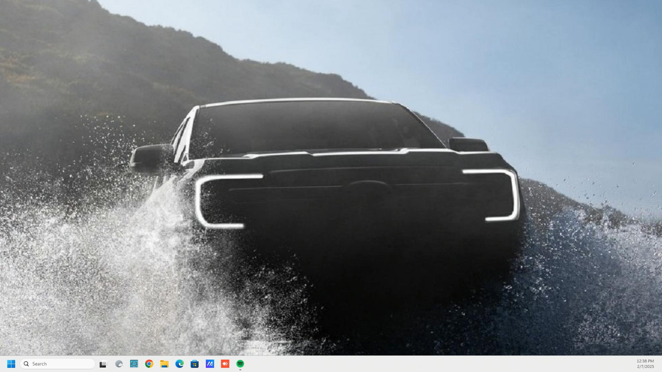Open the Windows Start menu
662x372 pixels.
11,364
